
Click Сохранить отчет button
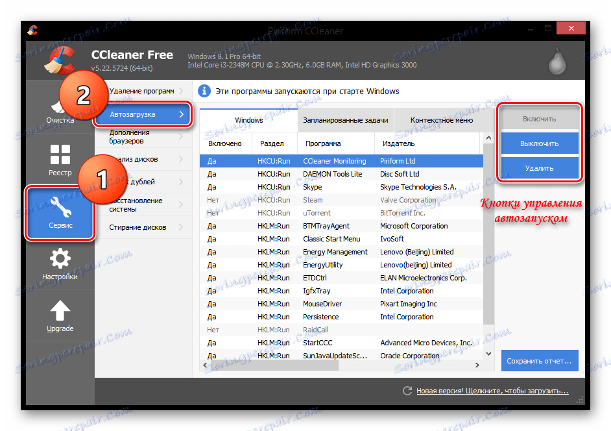[x=539, y=361]
